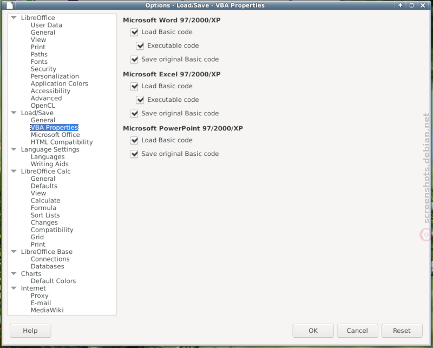Close the Options dialog window
Viewport: 433px width, 348px height.
(x=423, y=5)
